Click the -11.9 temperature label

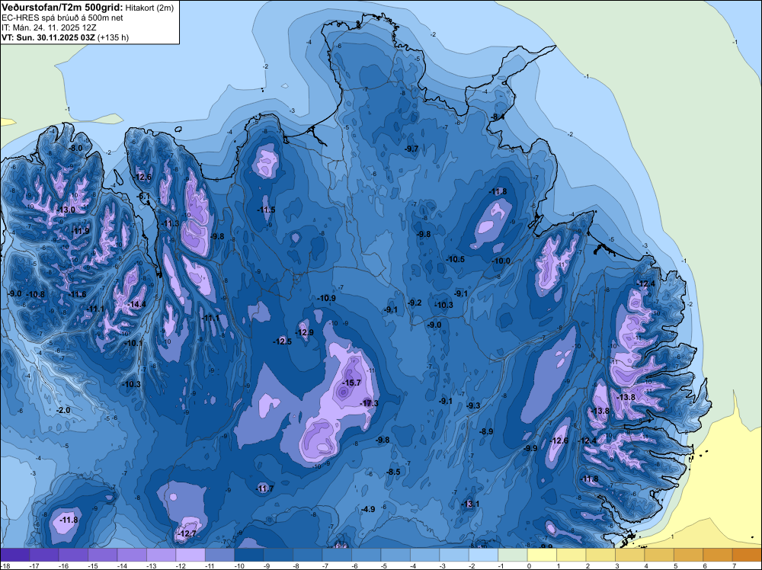81,231
